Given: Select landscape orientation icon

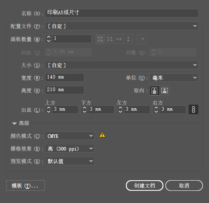Looking at the screenshot, I should [165, 91].
